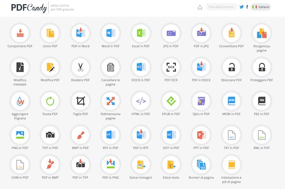Open the Facebook link in header
The image size is (285, 189).
[x=247, y=7]
